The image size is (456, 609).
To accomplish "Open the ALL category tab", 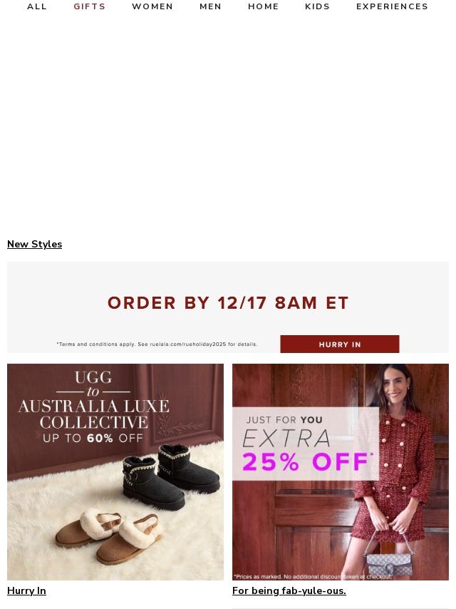I will click(37, 6).
